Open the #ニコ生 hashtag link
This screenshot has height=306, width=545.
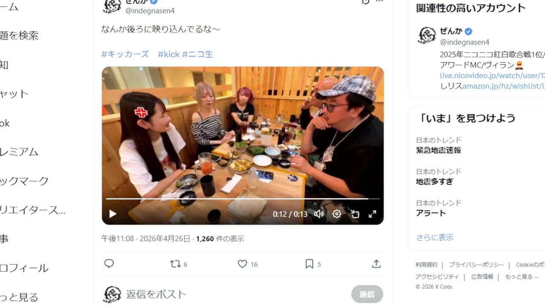click(198, 54)
